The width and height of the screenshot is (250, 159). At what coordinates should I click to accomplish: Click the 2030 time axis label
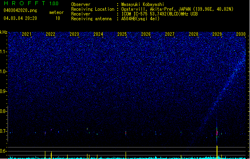(241, 34)
